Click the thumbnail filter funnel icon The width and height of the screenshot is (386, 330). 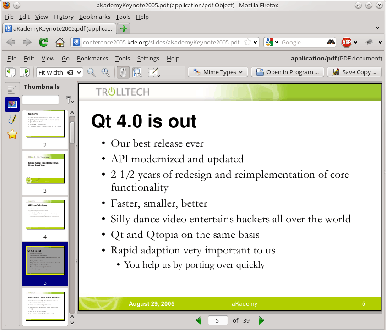point(70,100)
